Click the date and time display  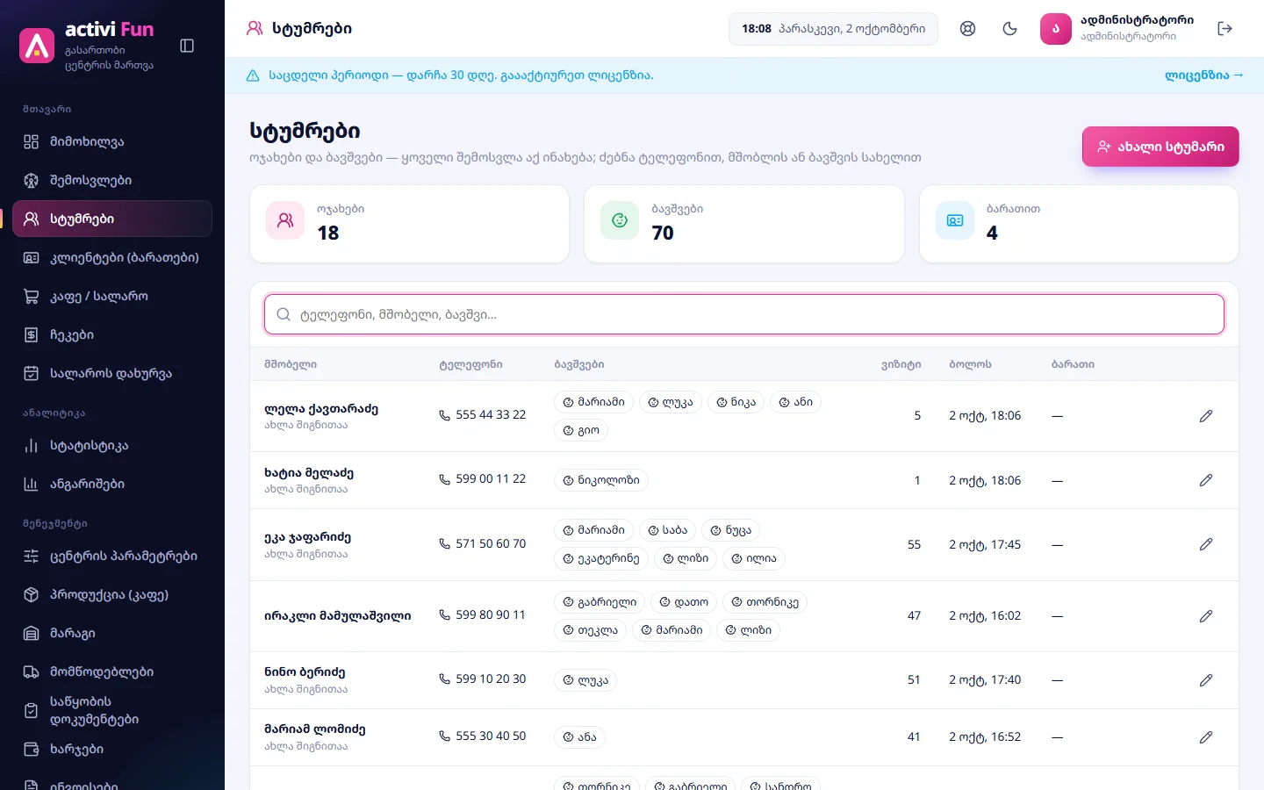(x=833, y=29)
